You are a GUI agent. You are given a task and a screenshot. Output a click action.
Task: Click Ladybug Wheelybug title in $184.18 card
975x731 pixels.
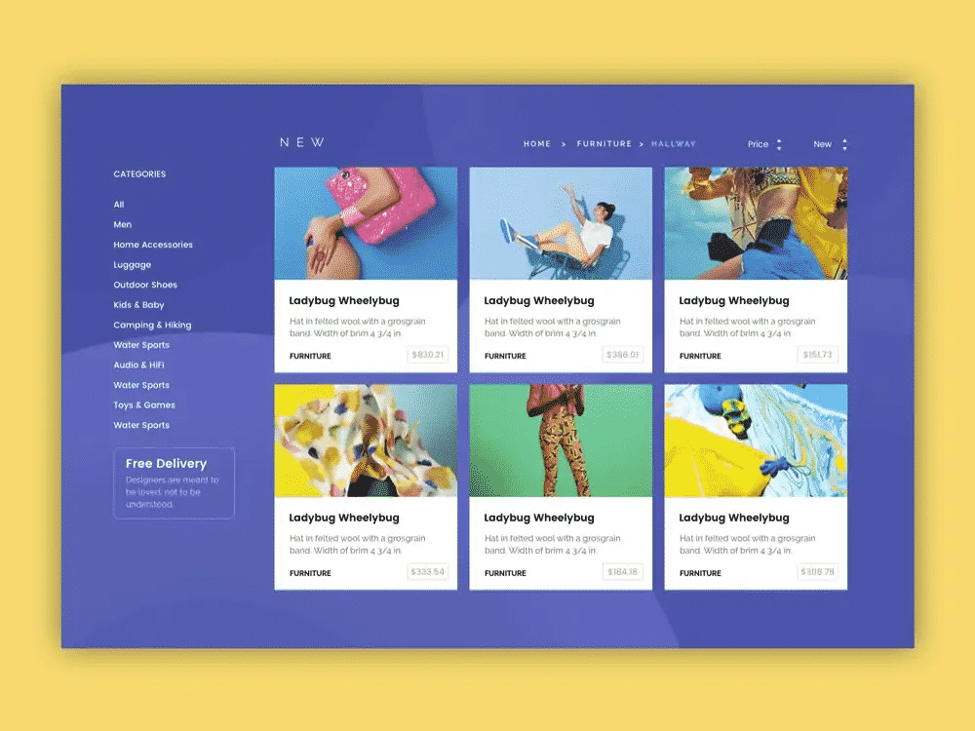click(539, 518)
